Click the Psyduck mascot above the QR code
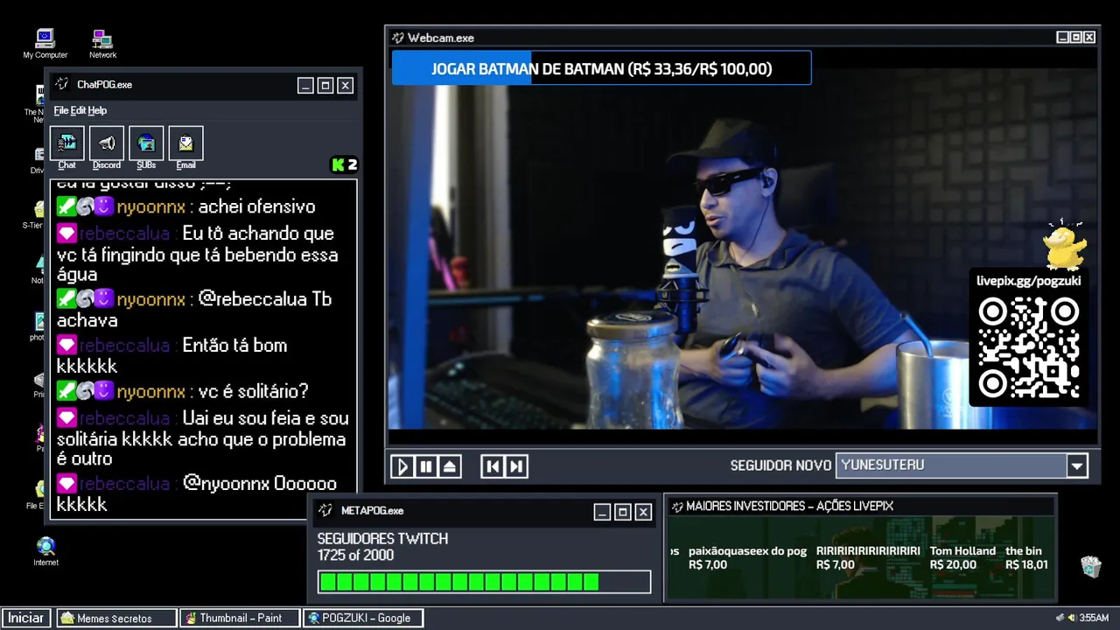This screenshot has height=630, width=1120. point(1065,244)
